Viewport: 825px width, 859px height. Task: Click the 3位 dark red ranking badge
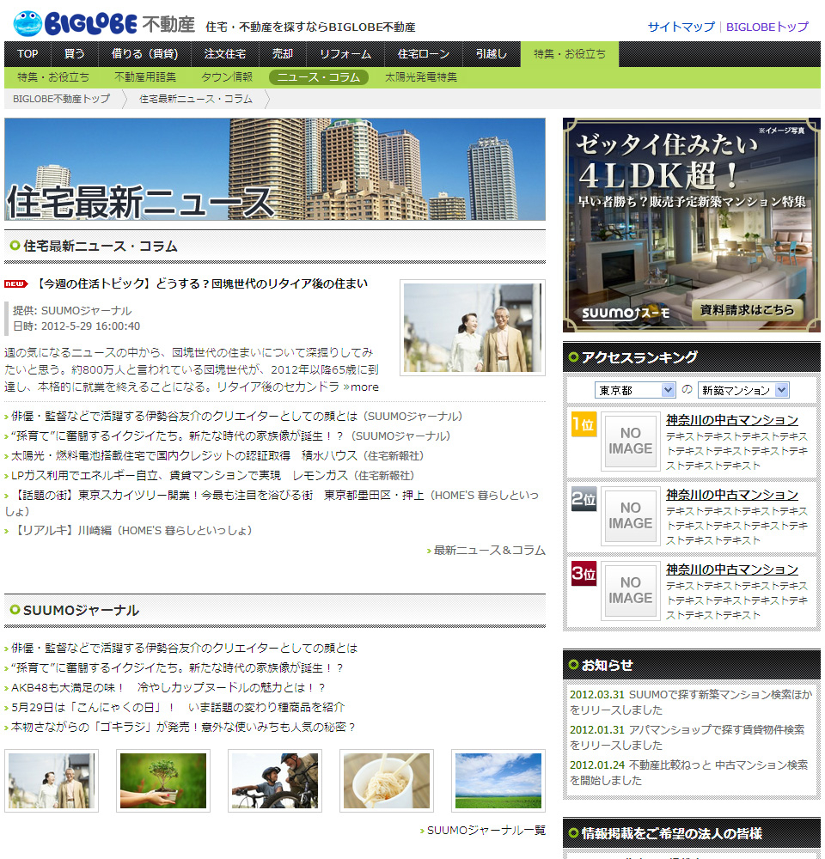click(584, 573)
